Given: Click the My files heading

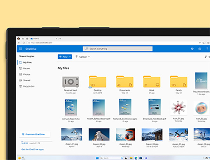Looking at the screenshot, I should 63,68.
